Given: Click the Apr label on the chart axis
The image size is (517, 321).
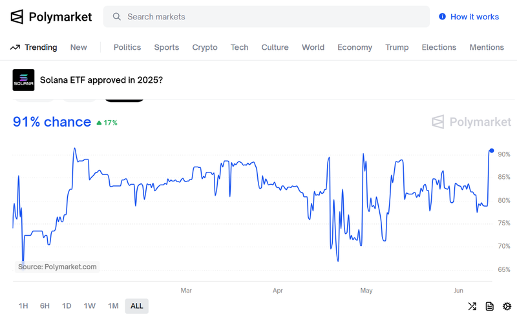Looking at the screenshot, I should coord(278,291).
